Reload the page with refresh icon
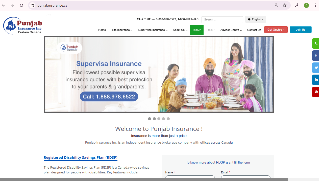The image size is (319, 181). click(x=21, y=5)
